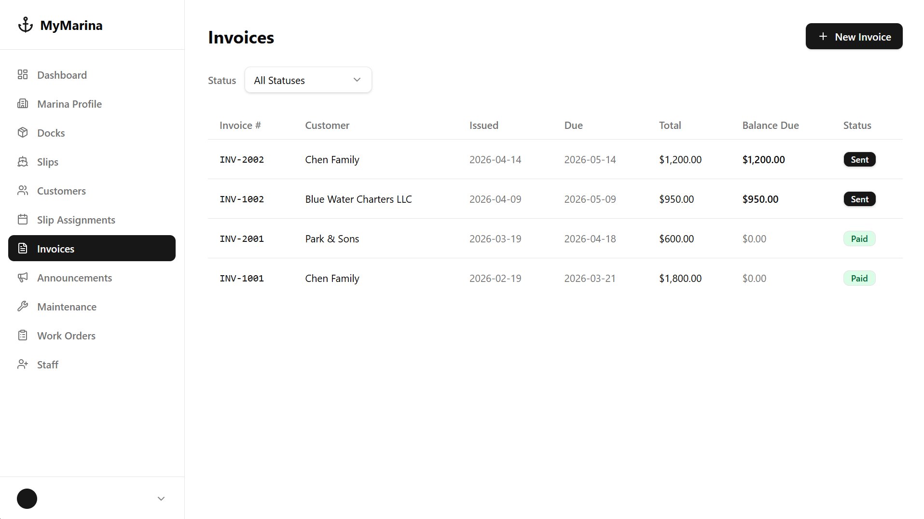The width and height of the screenshot is (924, 519).
Task: Toggle the Paid badge for INV-2001
Action: (x=859, y=238)
